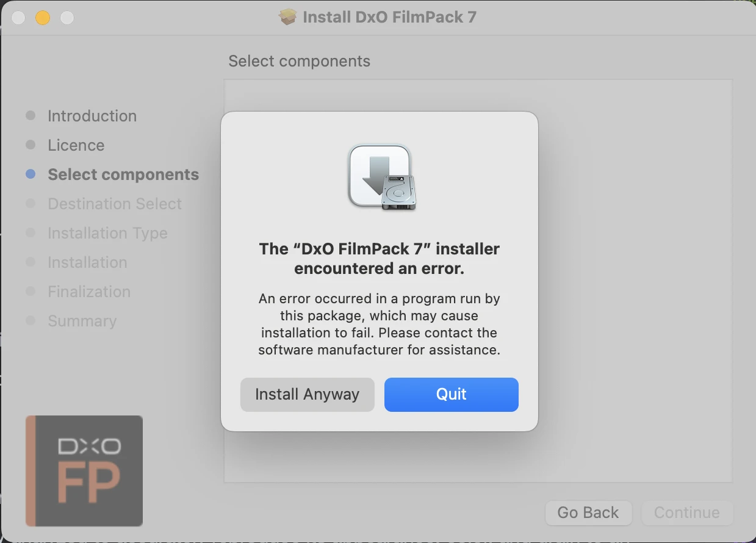Select the Licence step in the sidebar
Screen dimensions: 756x543
tap(76, 145)
